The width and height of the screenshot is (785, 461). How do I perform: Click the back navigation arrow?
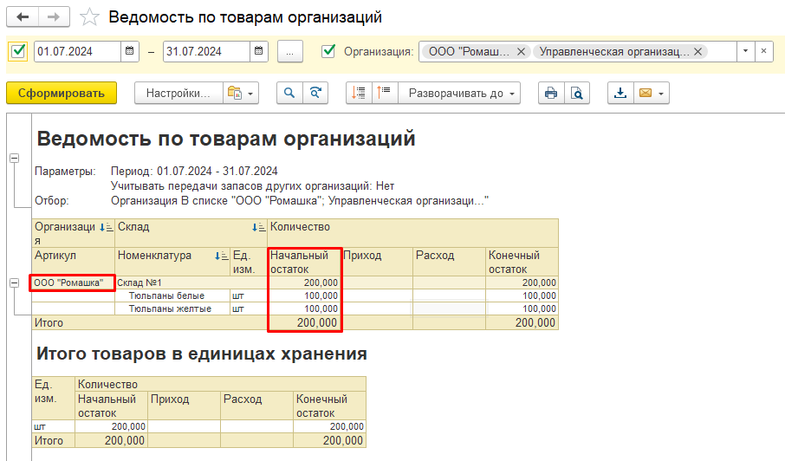pyautogui.click(x=23, y=17)
